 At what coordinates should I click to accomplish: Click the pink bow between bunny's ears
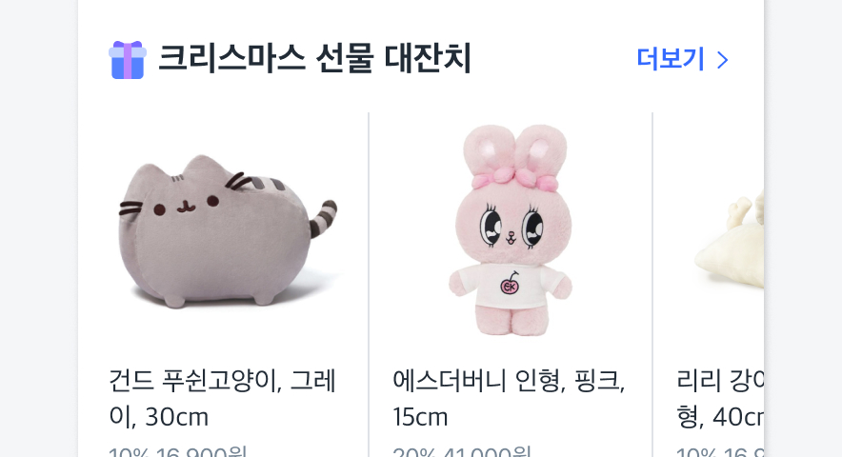515,178
